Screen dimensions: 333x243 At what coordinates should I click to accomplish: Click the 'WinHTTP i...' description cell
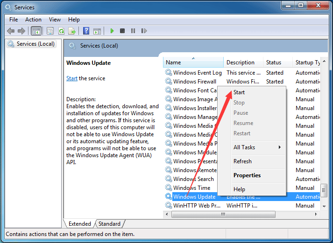[242, 206]
